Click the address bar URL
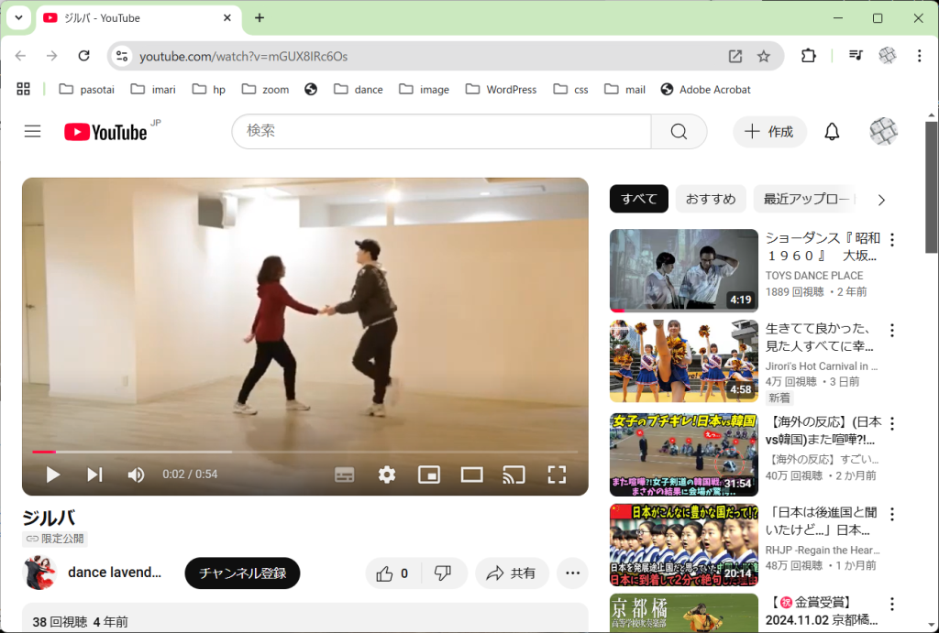 click(x=243, y=56)
